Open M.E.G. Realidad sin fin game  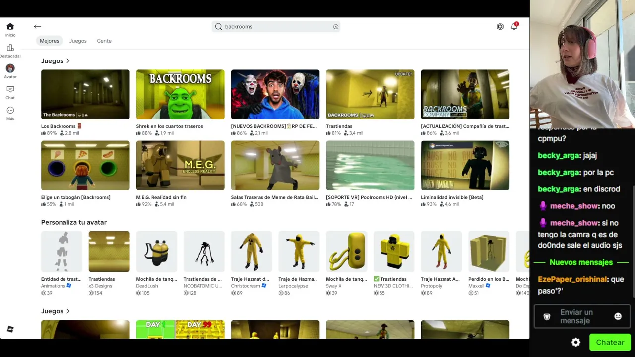click(180, 166)
